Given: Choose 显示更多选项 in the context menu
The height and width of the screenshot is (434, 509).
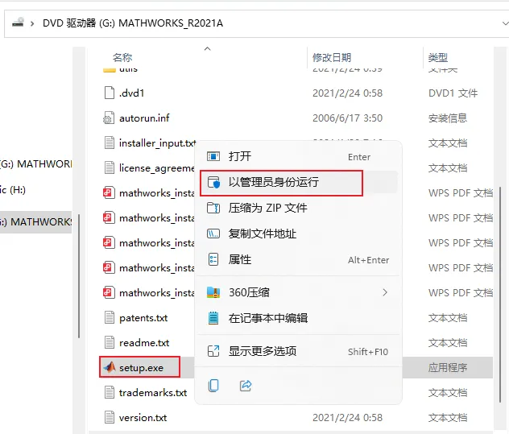Looking at the screenshot, I should (298, 351).
